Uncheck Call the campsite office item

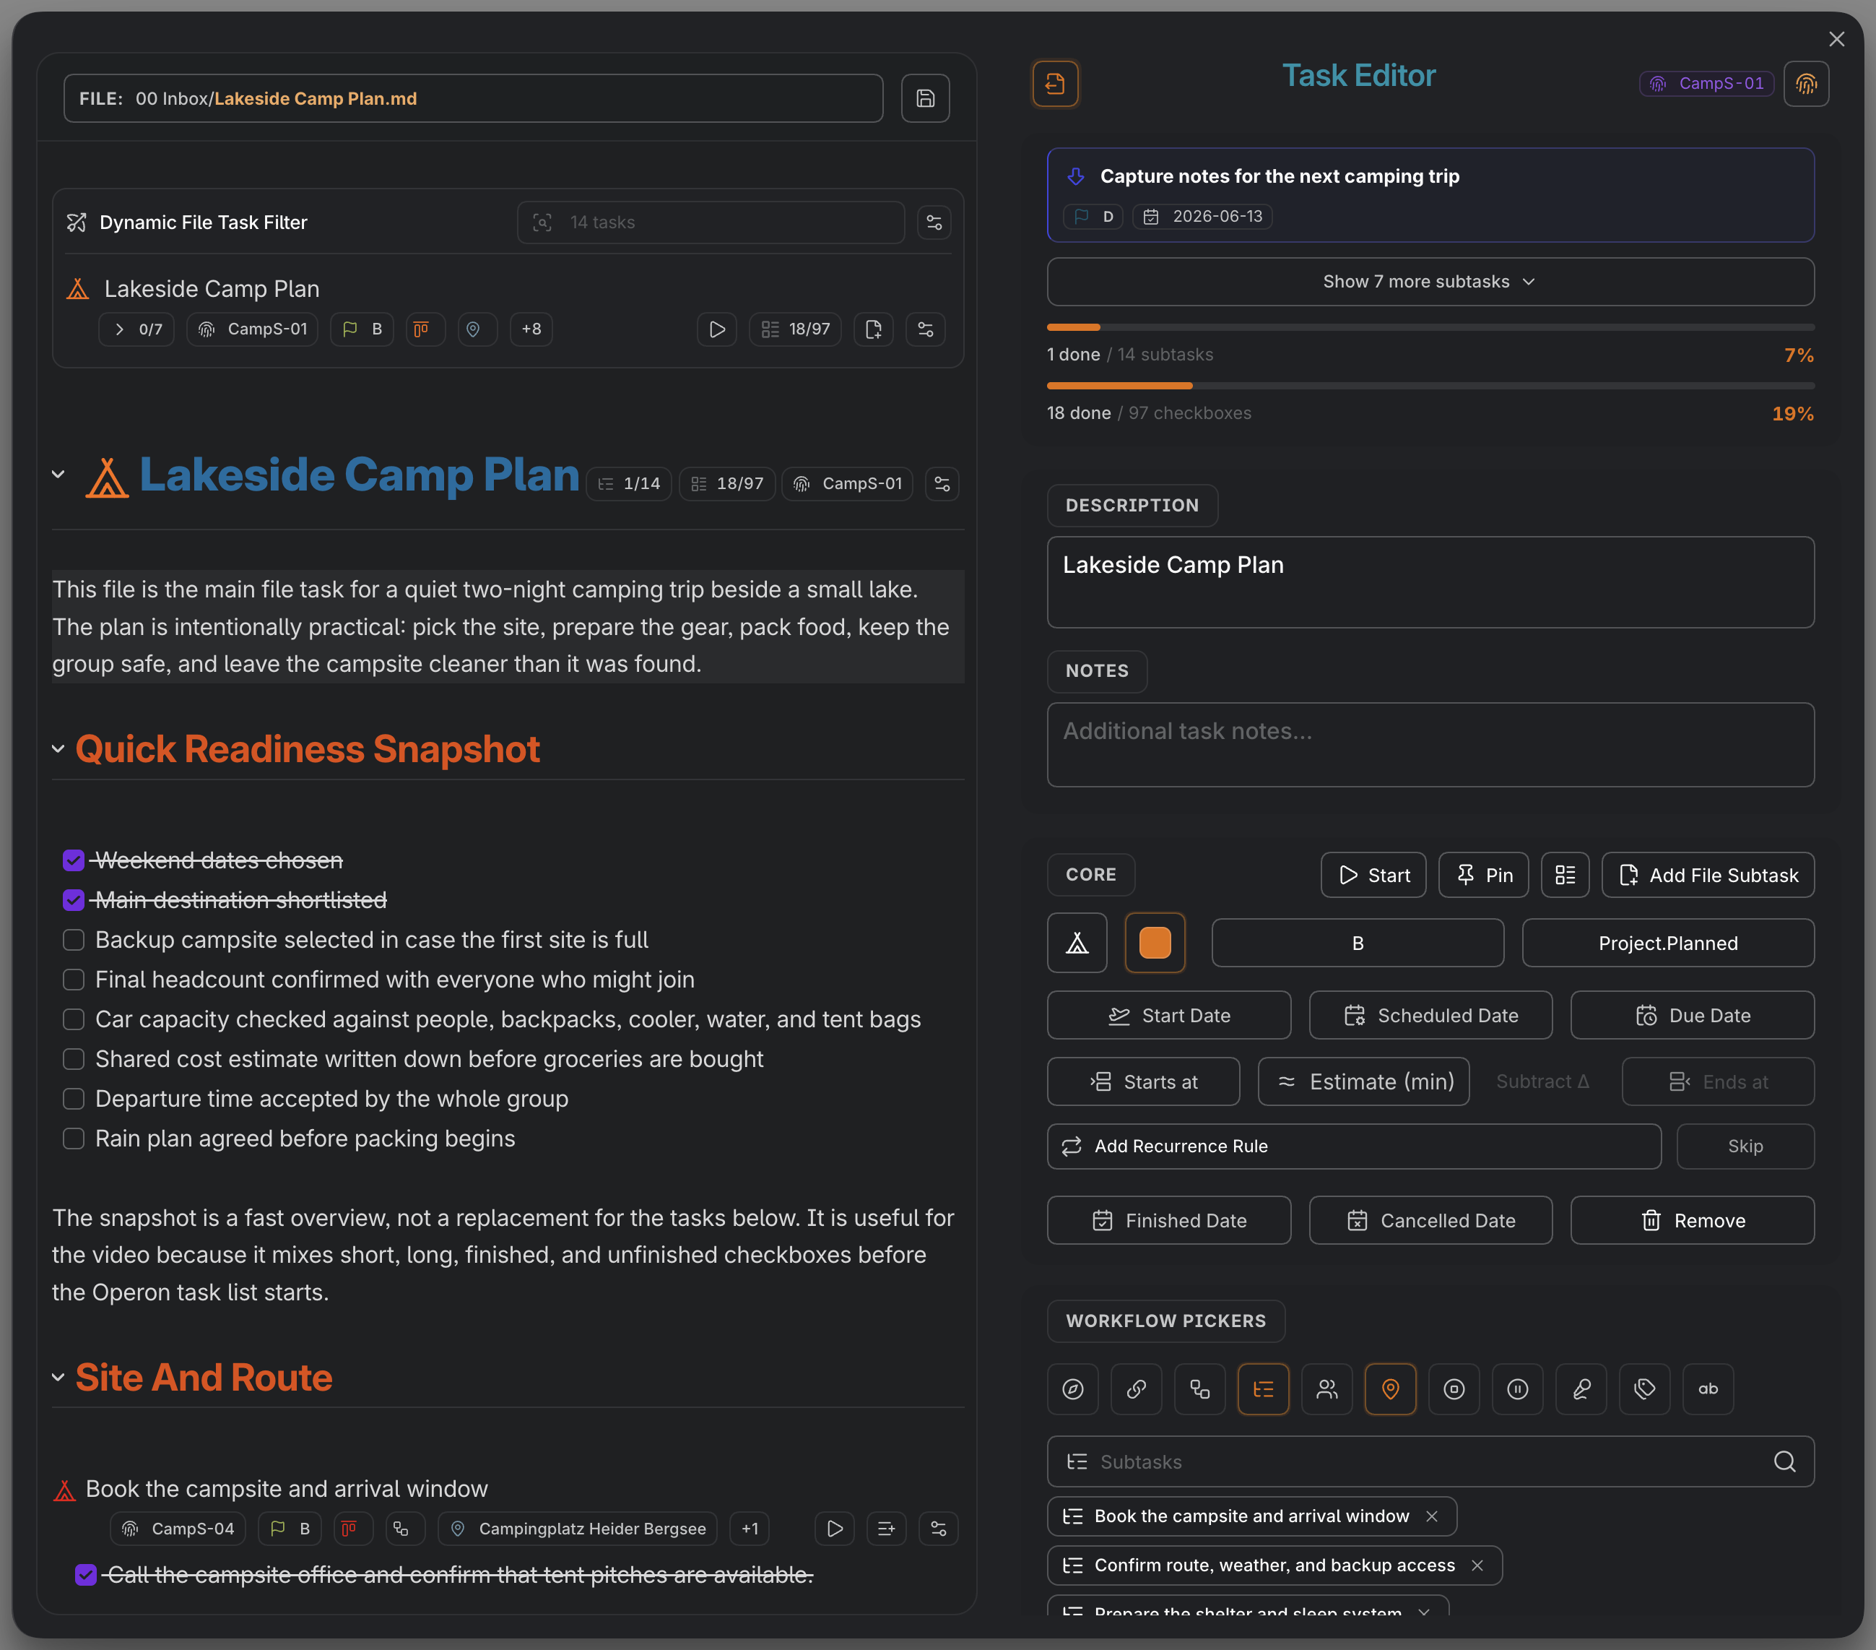(x=85, y=1575)
